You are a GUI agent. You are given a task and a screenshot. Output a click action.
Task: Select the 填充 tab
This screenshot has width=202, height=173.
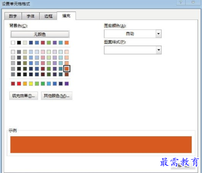[66, 16]
